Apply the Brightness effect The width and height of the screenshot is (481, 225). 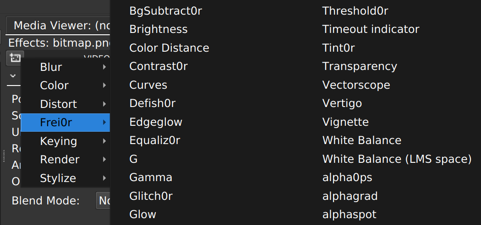pyautogui.click(x=159, y=29)
